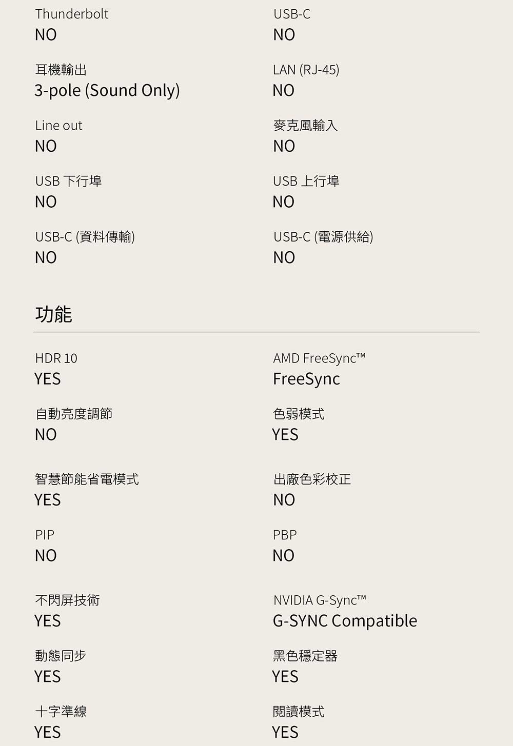Select the 不閃屏技術 label
The width and height of the screenshot is (513, 746).
tap(67, 600)
